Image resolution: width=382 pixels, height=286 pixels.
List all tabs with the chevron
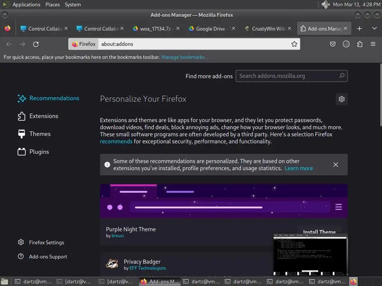tap(375, 28)
